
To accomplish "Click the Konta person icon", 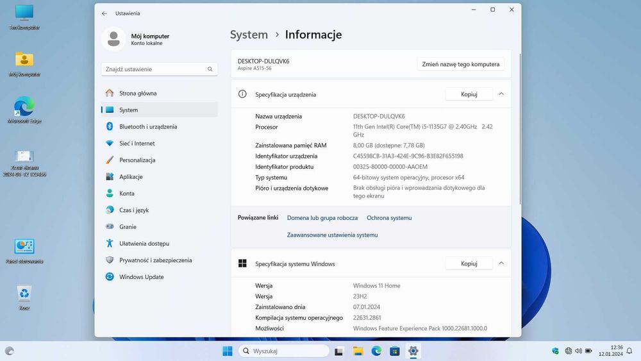I will coord(110,194).
